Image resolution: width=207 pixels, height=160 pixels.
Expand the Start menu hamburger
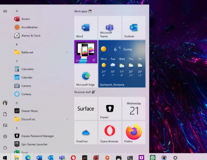click(5, 11)
